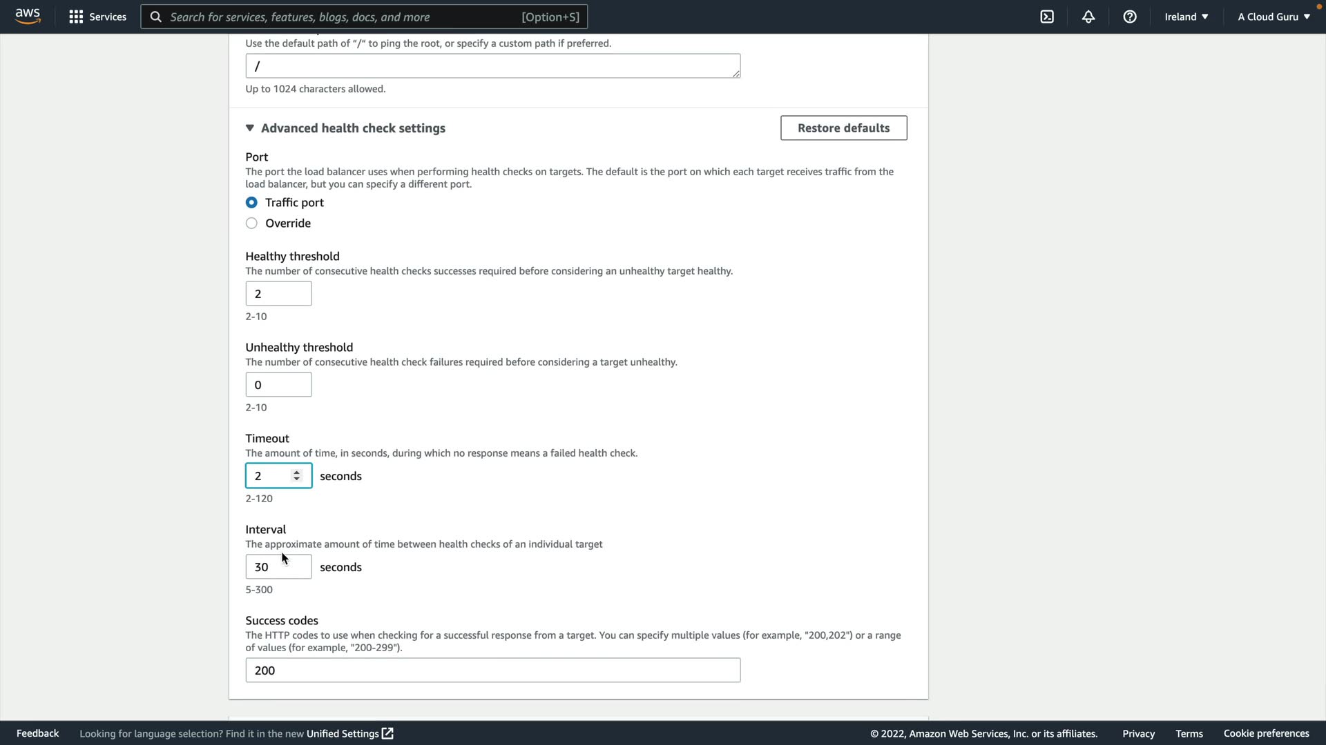This screenshot has height=745, width=1326.
Task: Select the Override port radio option
Action: pyautogui.click(x=251, y=223)
